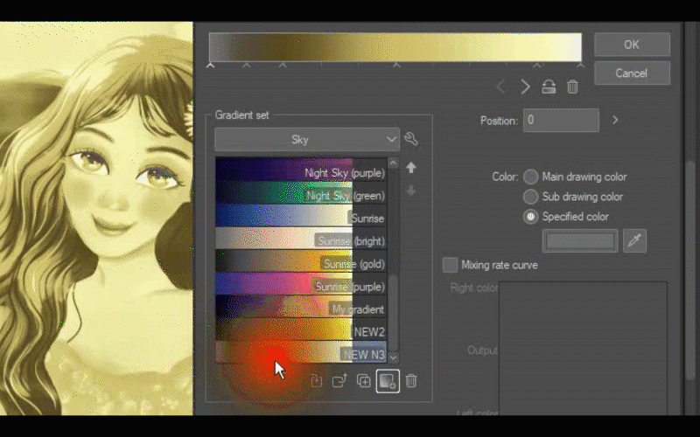Select the leftmost gradient node marker
The width and height of the screenshot is (700, 437).
(x=210, y=65)
